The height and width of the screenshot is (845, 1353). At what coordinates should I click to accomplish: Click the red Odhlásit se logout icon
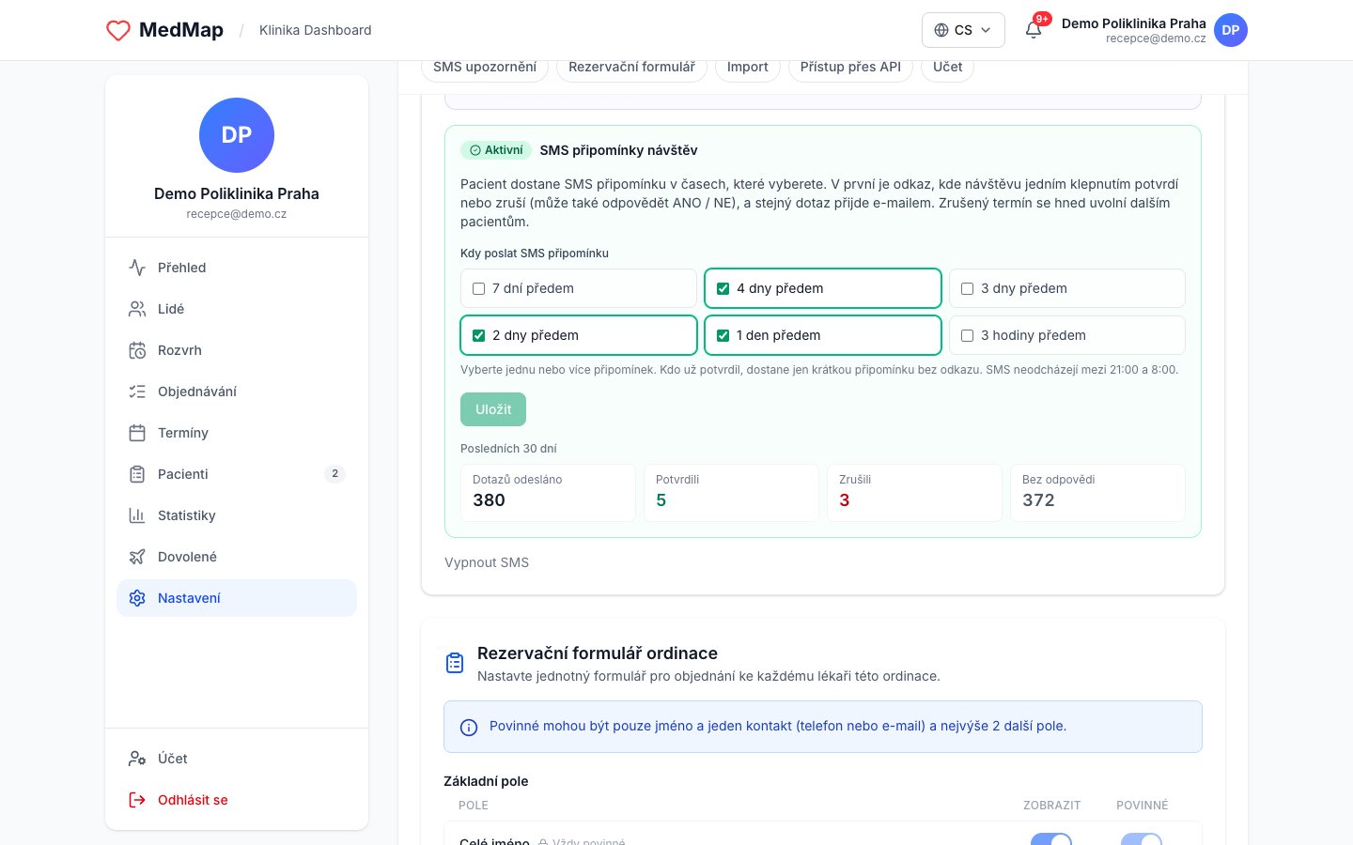(137, 800)
